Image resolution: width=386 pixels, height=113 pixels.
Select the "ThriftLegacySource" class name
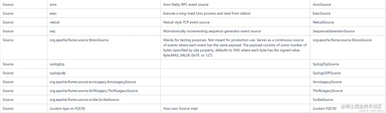coord(328,91)
